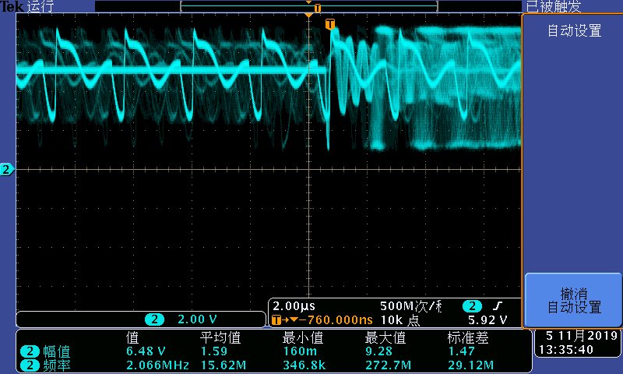Click the 撤消 自动设置 undo autoset button
The height and width of the screenshot is (374, 623).
[573, 300]
